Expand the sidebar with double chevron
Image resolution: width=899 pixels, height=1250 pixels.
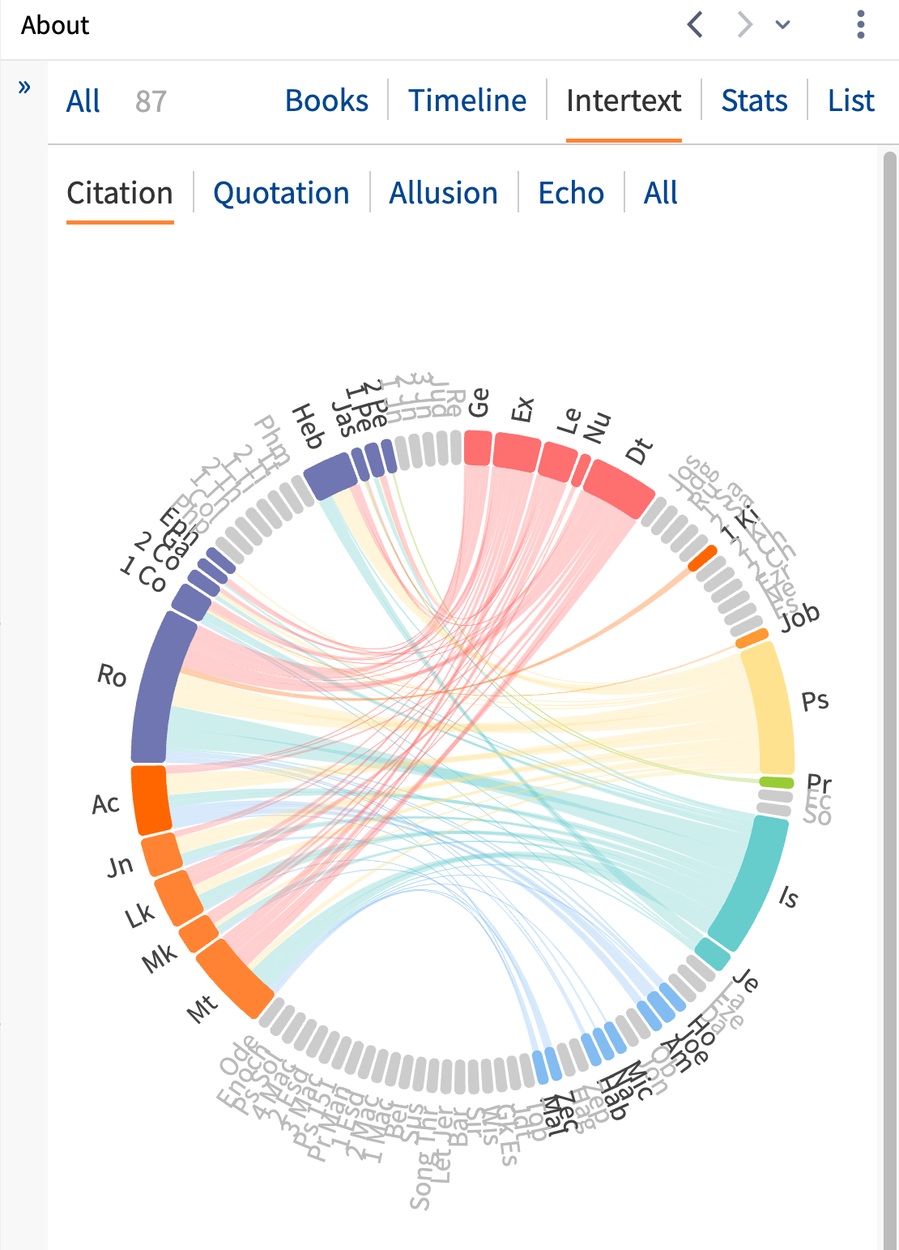24,87
